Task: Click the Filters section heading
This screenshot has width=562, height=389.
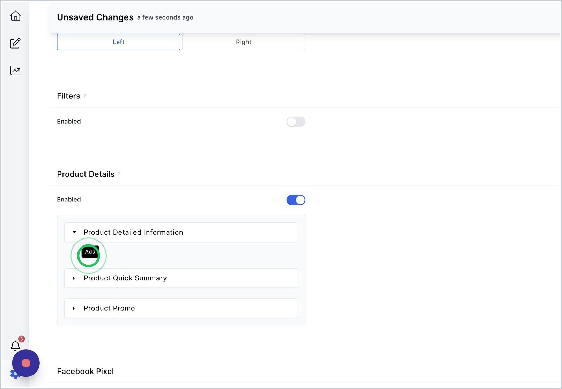Action: point(69,96)
